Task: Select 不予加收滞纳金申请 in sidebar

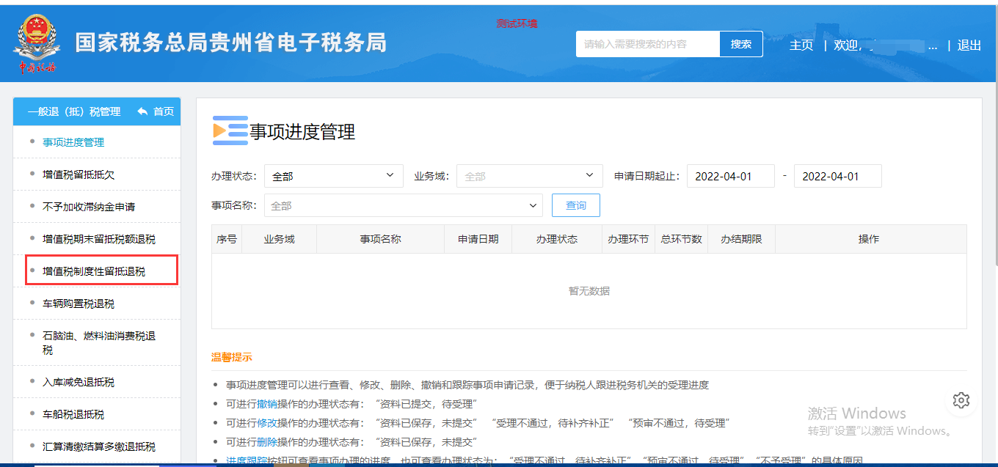Action: 89,207
